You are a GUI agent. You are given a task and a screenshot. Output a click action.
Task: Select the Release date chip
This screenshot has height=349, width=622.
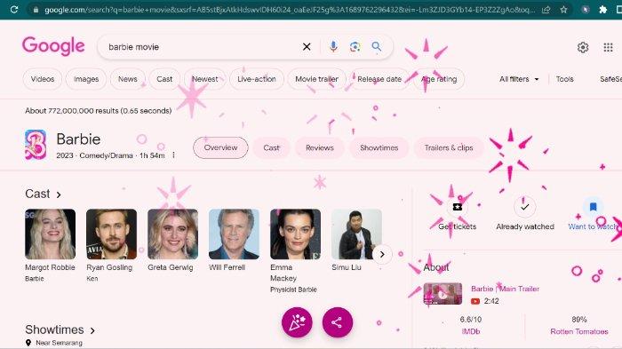pyautogui.click(x=379, y=79)
